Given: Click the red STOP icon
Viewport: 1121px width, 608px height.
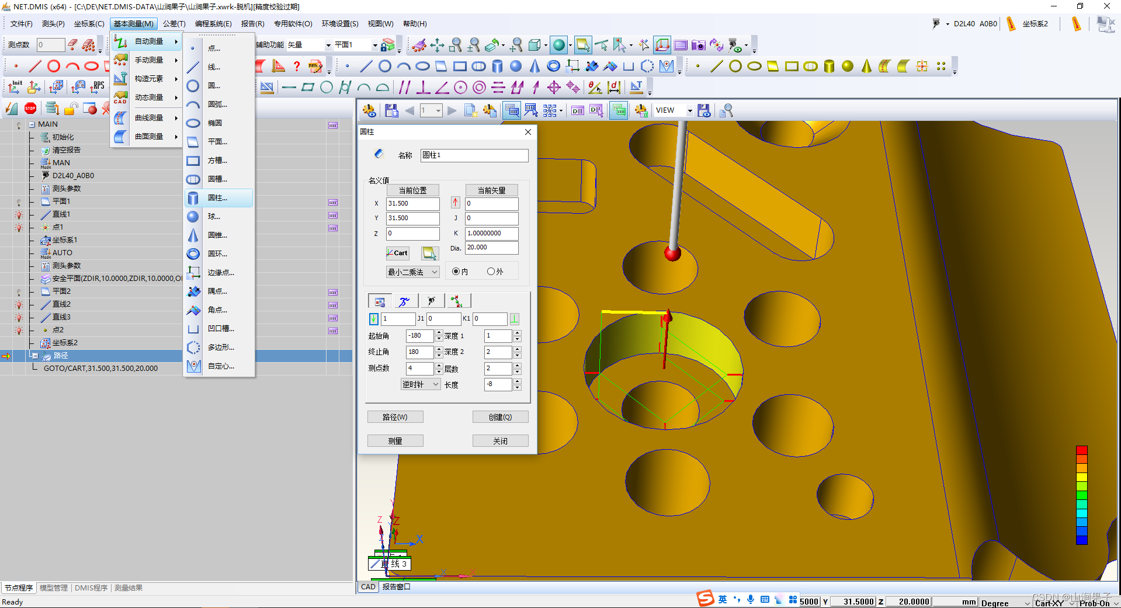Looking at the screenshot, I should [30, 108].
